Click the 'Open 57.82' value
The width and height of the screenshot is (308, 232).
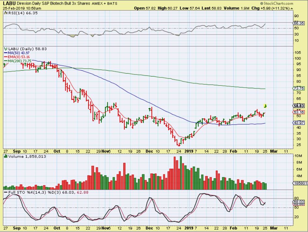click(145, 8)
